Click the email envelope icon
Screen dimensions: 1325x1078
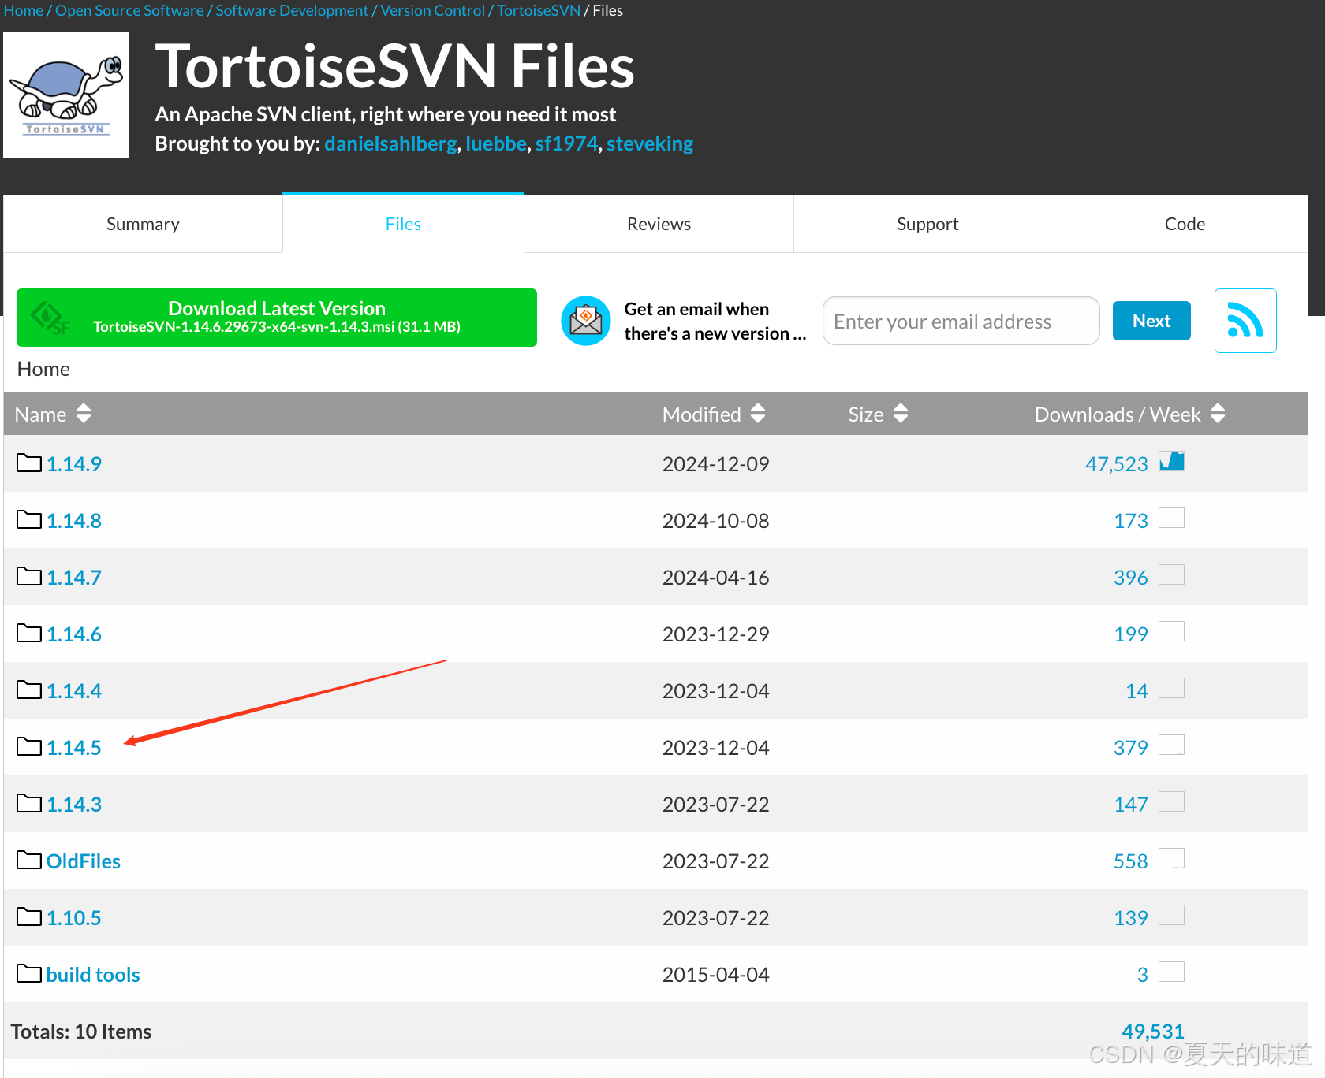tap(586, 321)
